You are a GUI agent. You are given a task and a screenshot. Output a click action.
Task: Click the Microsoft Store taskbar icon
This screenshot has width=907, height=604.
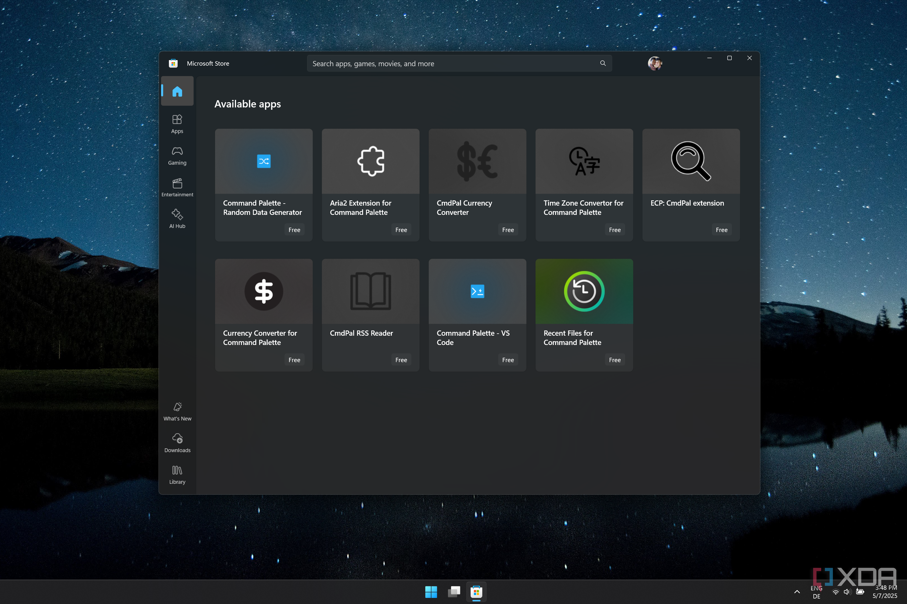pos(477,592)
